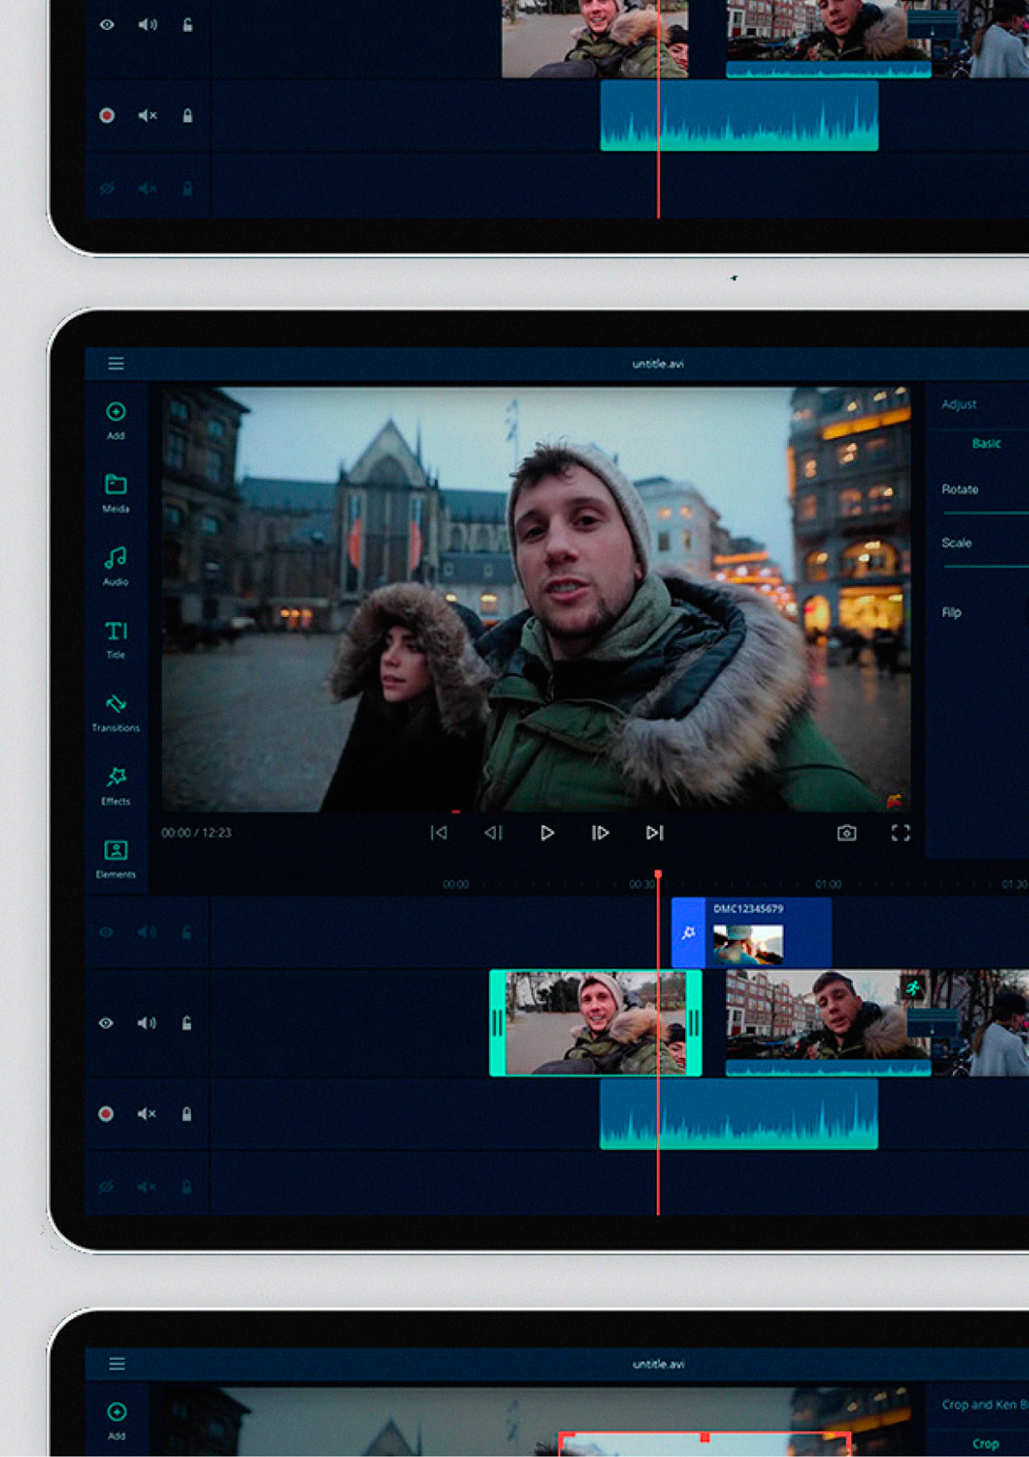This screenshot has width=1029, height=1457.
Task: Toggle lock on middle tablet's effects track
Action: point(187,932)
